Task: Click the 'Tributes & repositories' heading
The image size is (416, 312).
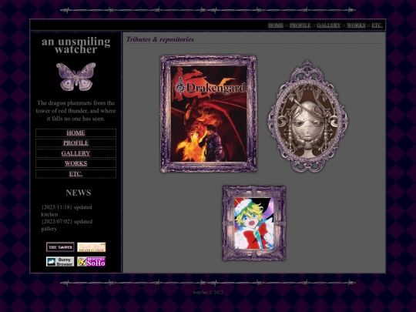Action: coord(160,39)
